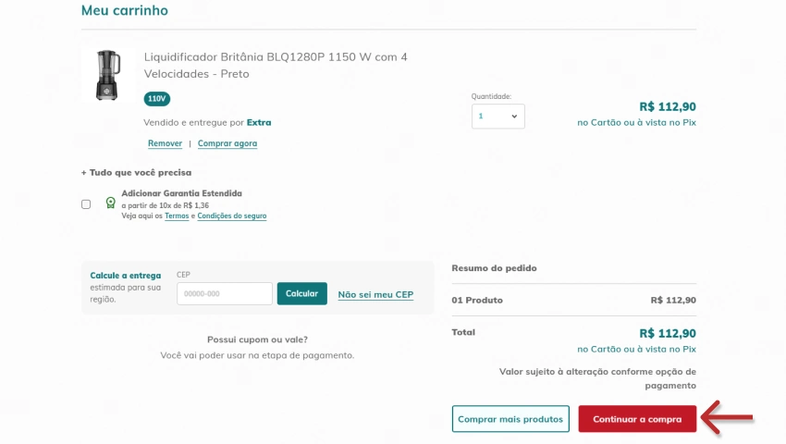Enable the Garantia Estendida checkbox
Image resolution: width=786 pixels, height=444 pixels.
point(86,204)
